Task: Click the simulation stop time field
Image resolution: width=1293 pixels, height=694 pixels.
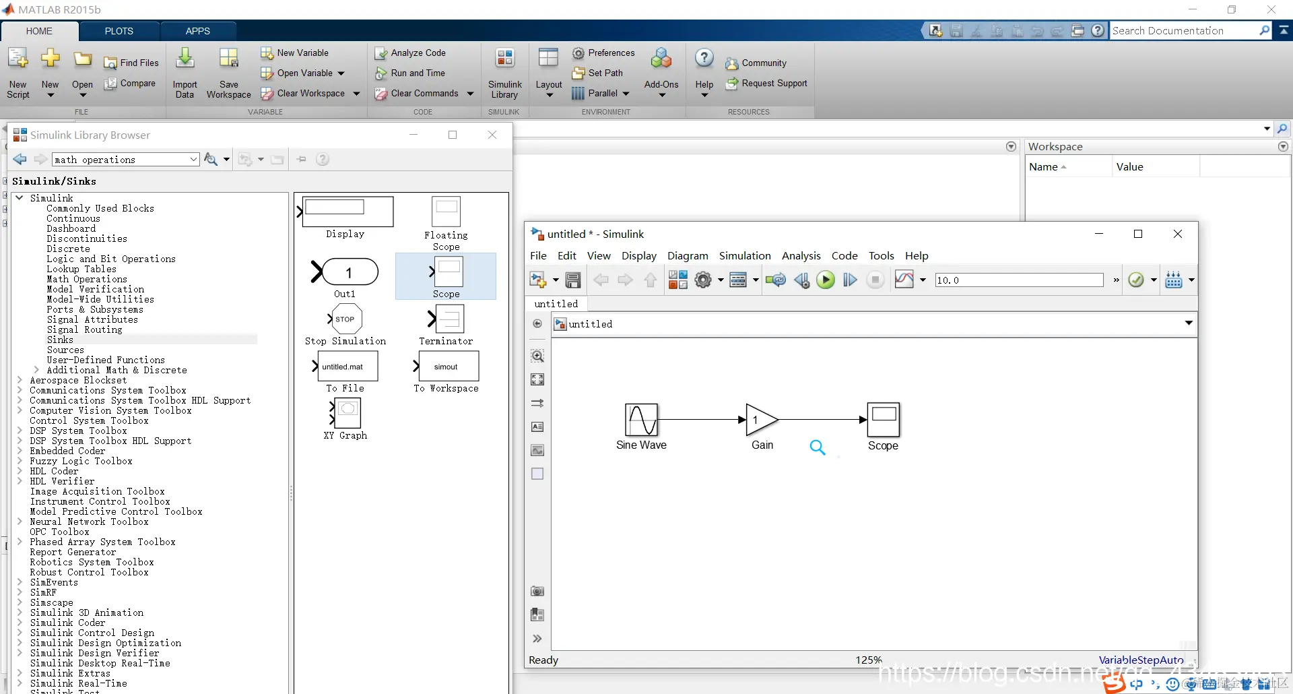Action: tap(1019, 280)
